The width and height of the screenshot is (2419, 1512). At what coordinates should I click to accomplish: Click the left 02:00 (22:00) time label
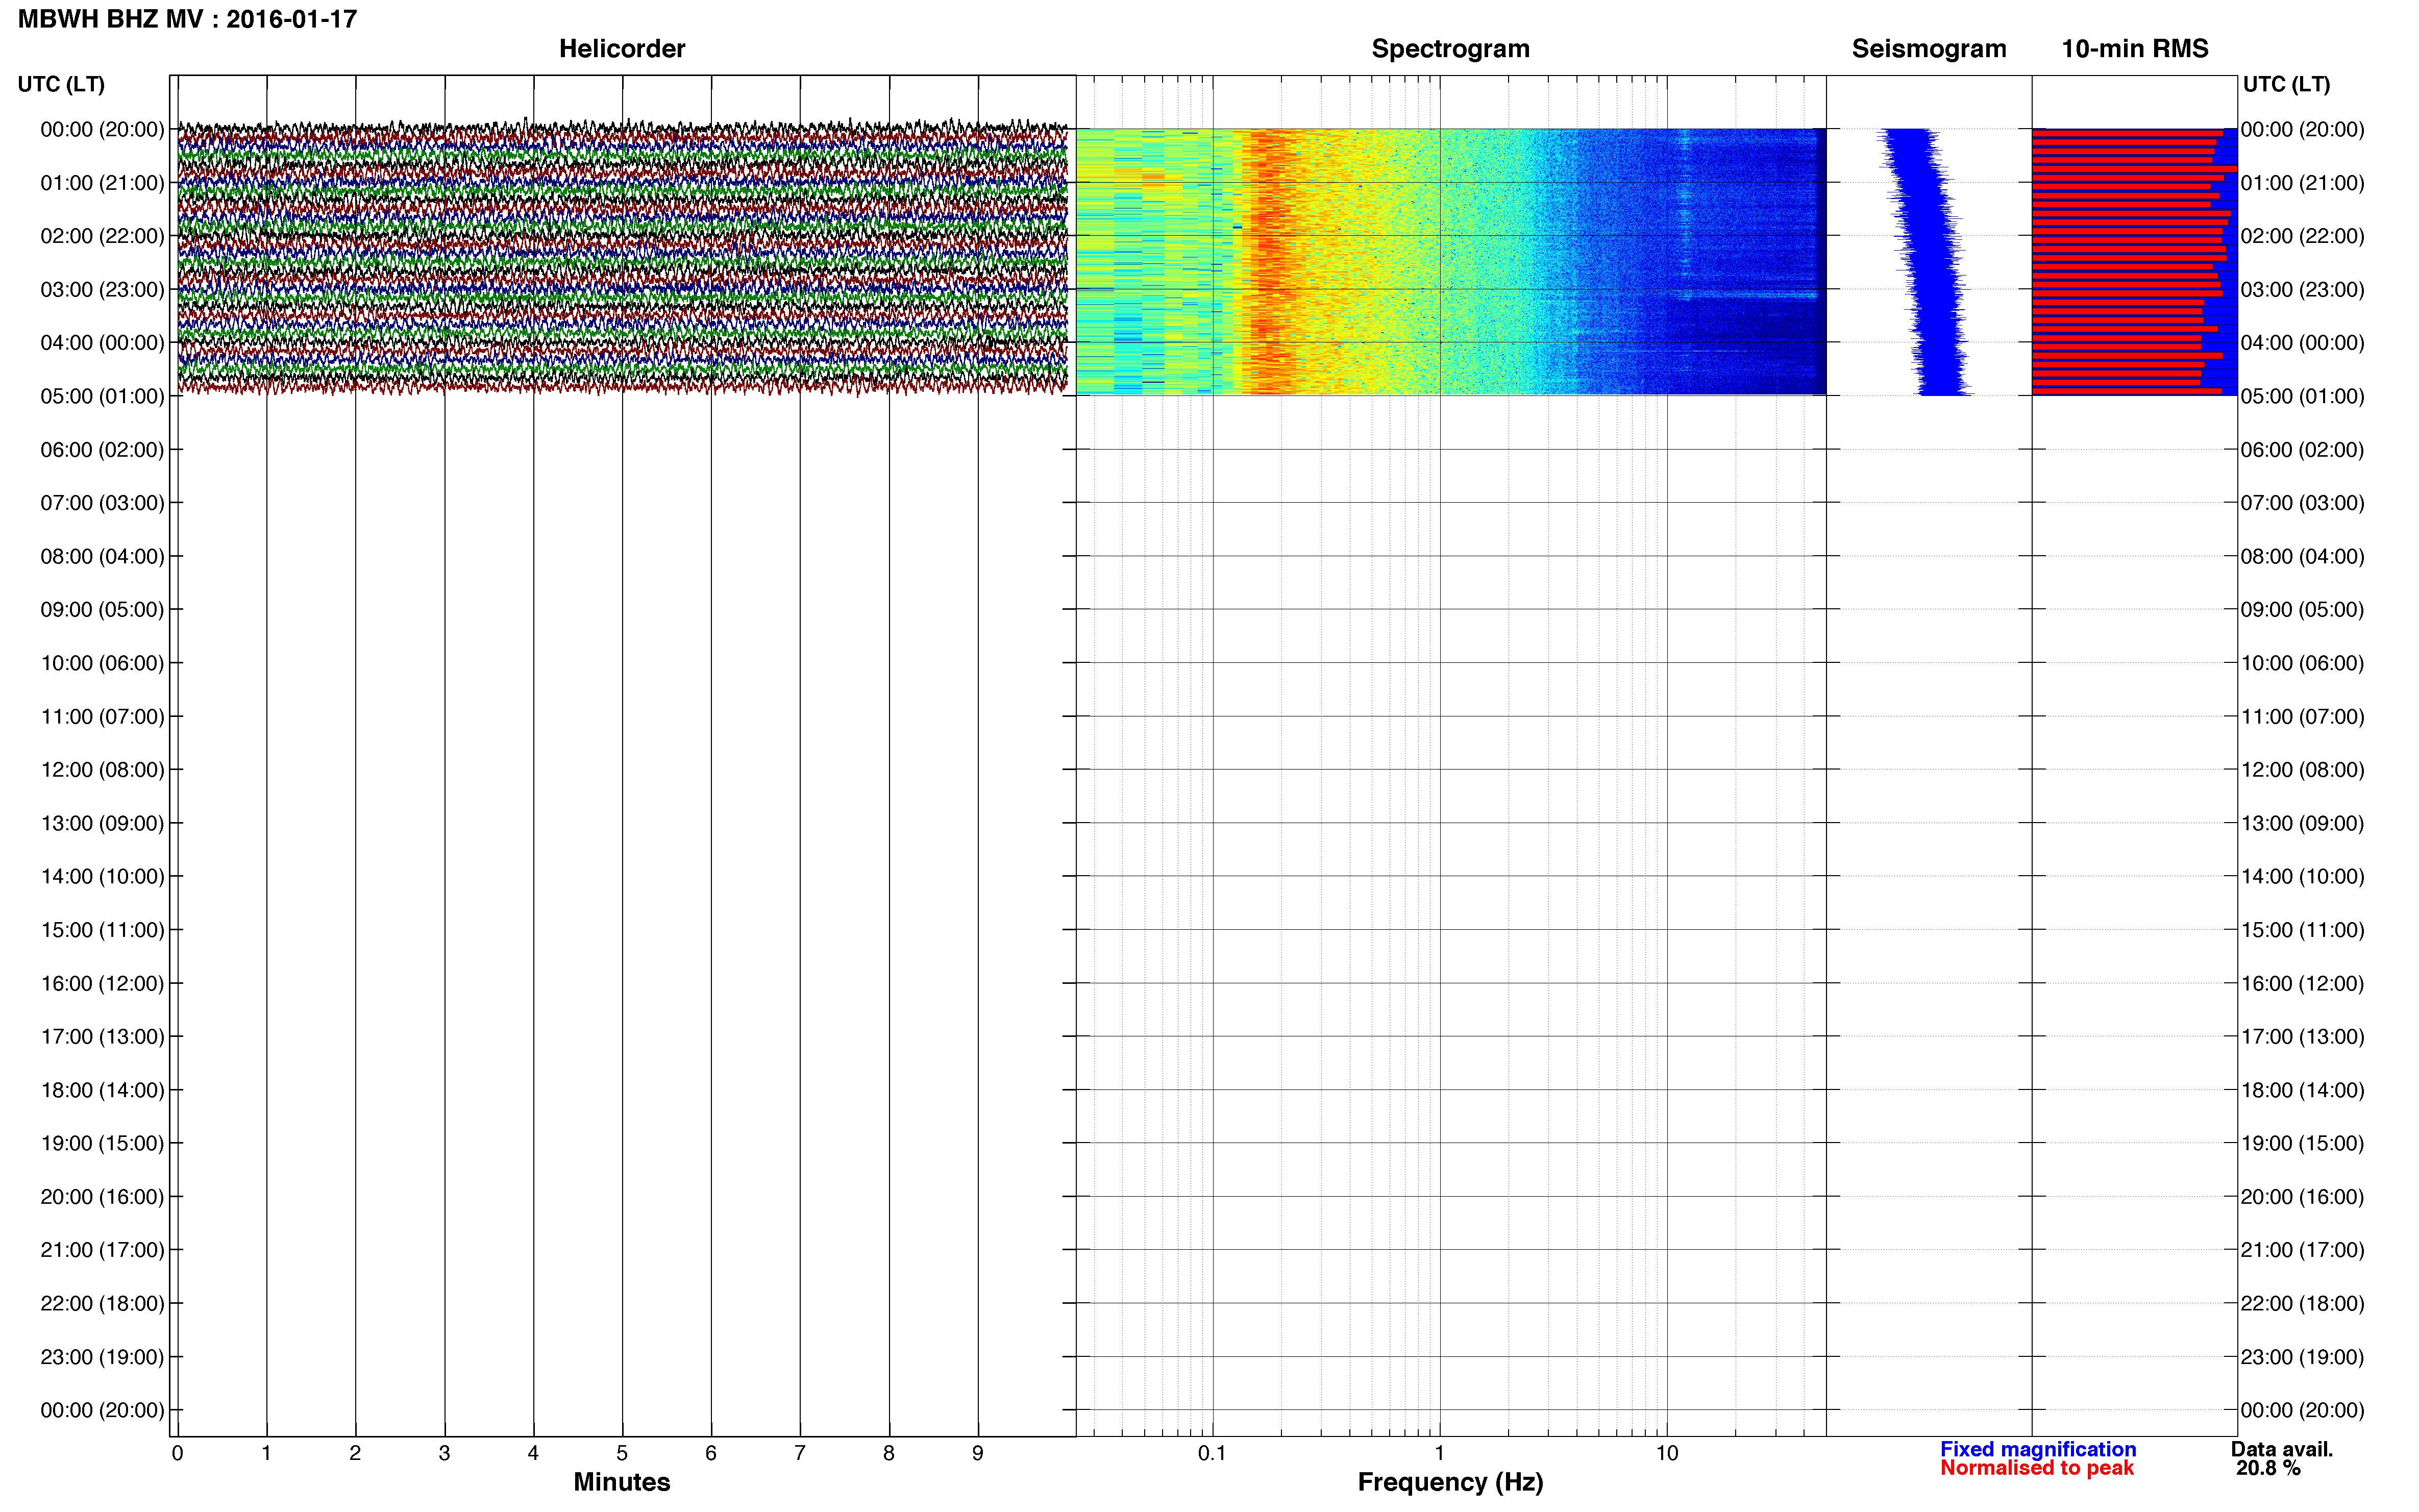(102, 236)
